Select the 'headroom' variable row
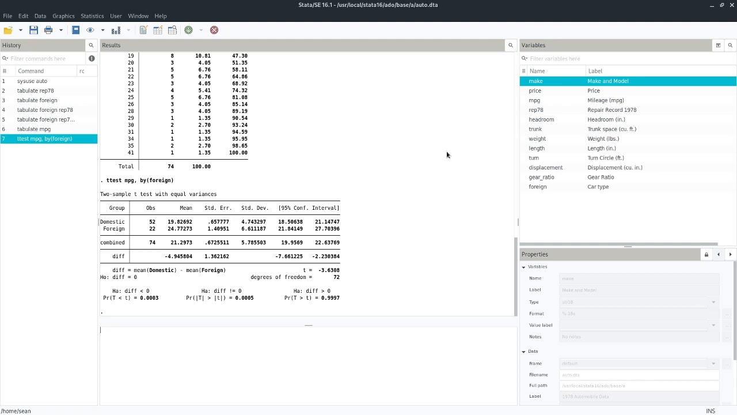This screenshot has height=415, width=737. click(628, 119)
